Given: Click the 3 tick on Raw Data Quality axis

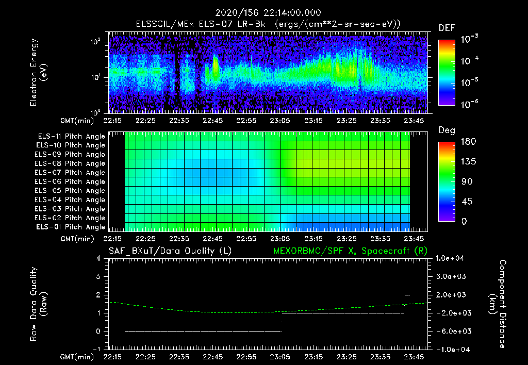Looking at the screenshot, I should click(98, 277).
